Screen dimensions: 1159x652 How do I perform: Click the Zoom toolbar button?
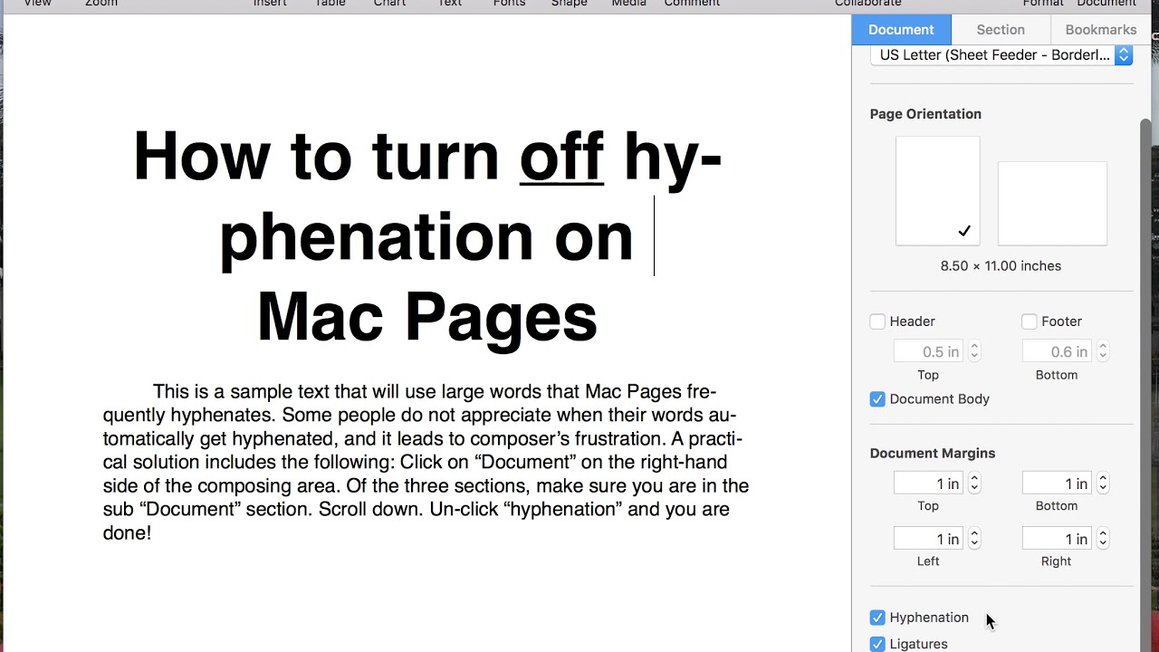pos(101,4)
